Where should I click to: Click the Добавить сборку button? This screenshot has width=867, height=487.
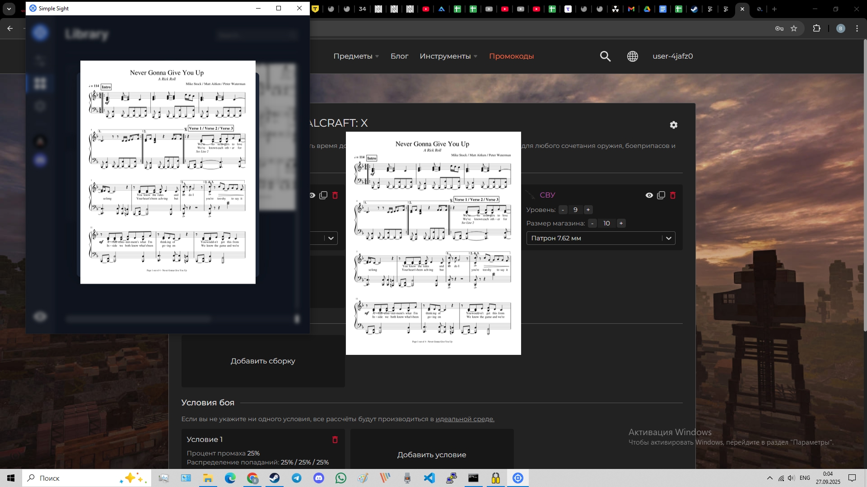263,361
